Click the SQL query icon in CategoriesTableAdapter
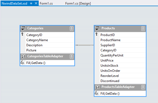 22,62
